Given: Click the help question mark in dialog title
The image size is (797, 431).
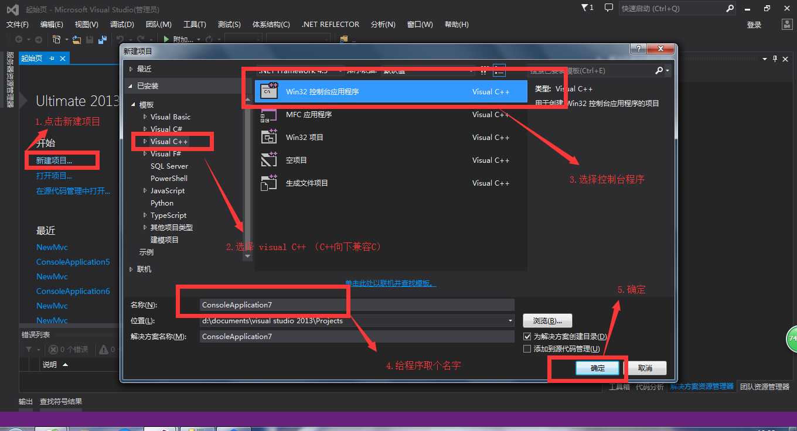Looking at the screenshot, I should coord(638,49).
